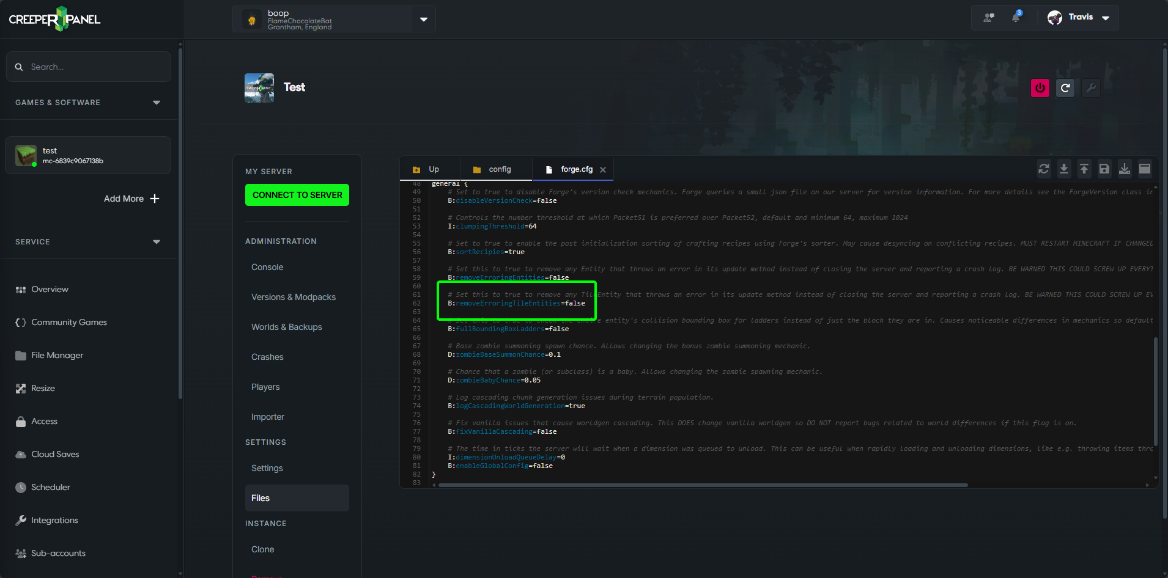Viewport: 1168px width, 578px height.
Task: Click the editor horizontal scrollbar
Action: coord(703,485)
